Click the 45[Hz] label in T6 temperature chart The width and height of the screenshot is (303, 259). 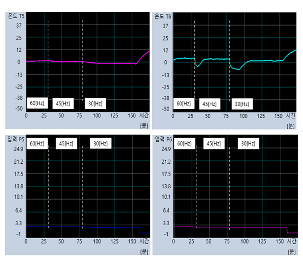[x=210, y=104]
